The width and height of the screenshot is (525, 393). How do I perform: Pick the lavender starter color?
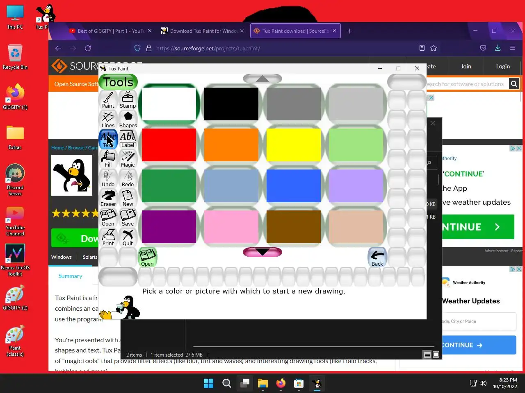click(x=356, y=186)
